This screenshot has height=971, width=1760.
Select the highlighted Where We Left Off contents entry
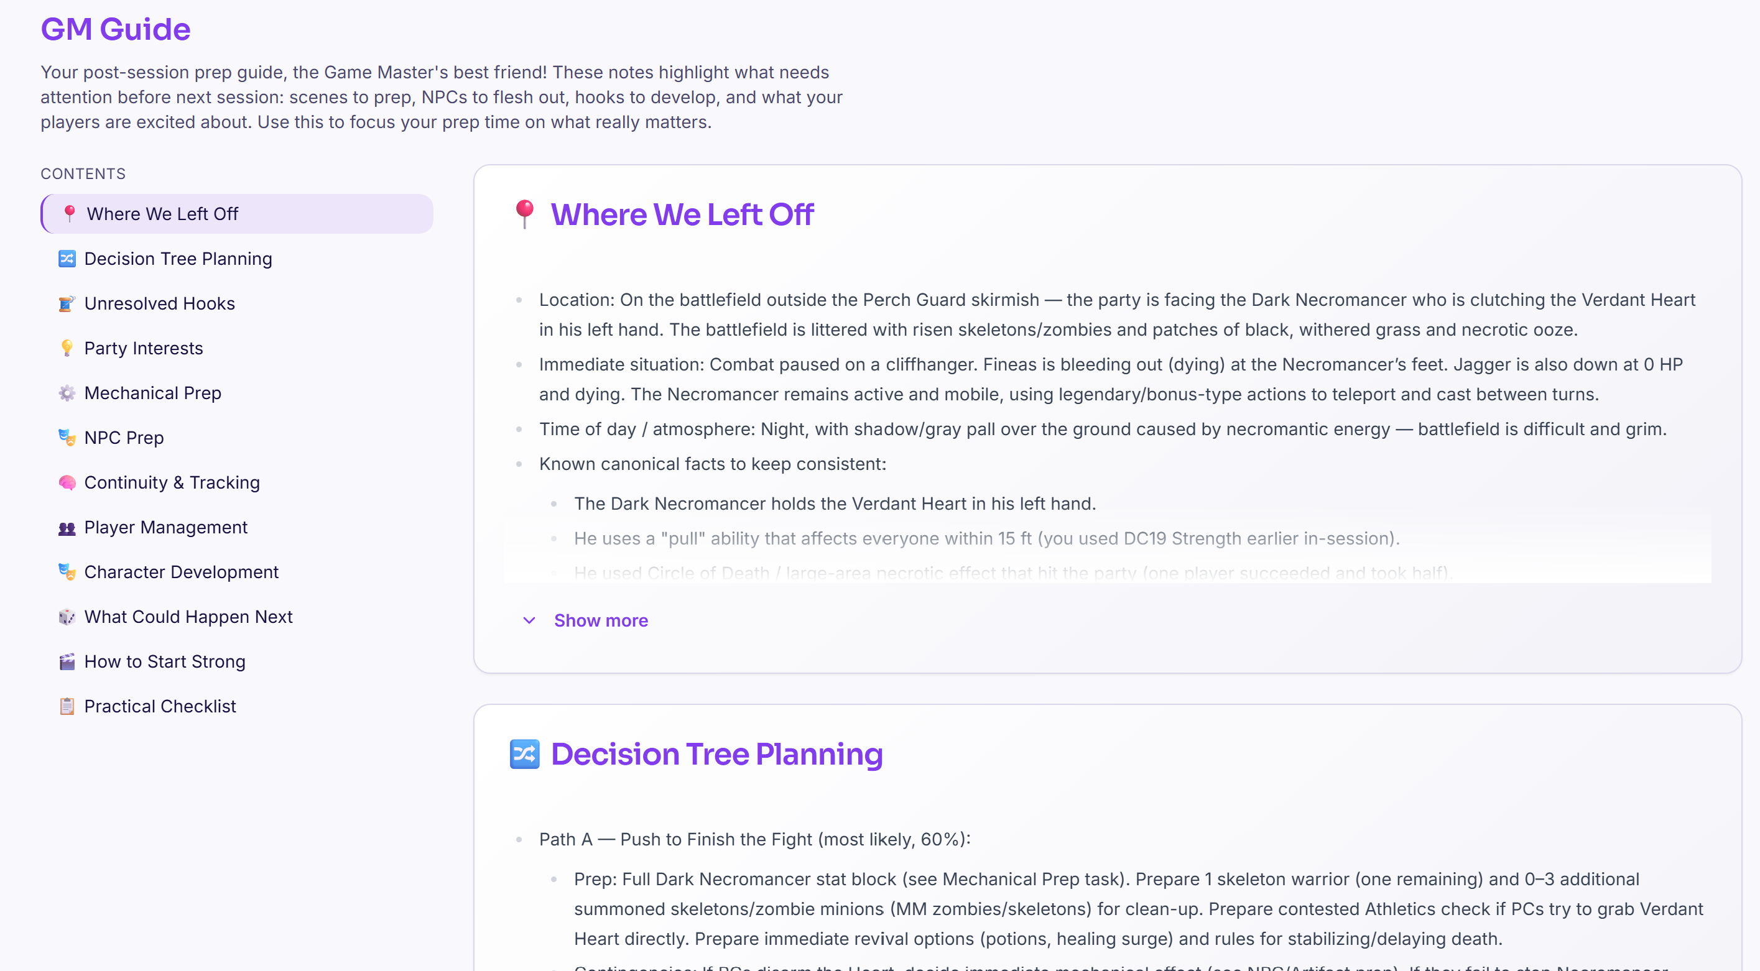237,214
